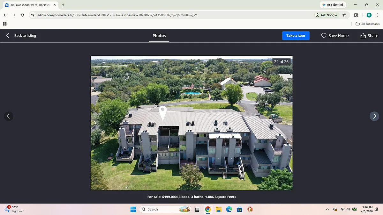Open Microsoft Store from the taskbar

tap(239, 209)
